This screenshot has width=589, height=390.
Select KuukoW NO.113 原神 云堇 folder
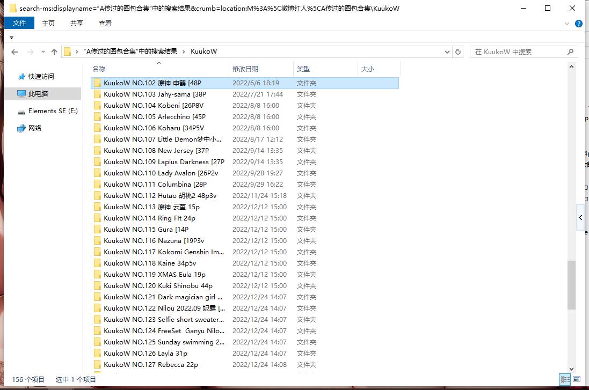[244, 207]
